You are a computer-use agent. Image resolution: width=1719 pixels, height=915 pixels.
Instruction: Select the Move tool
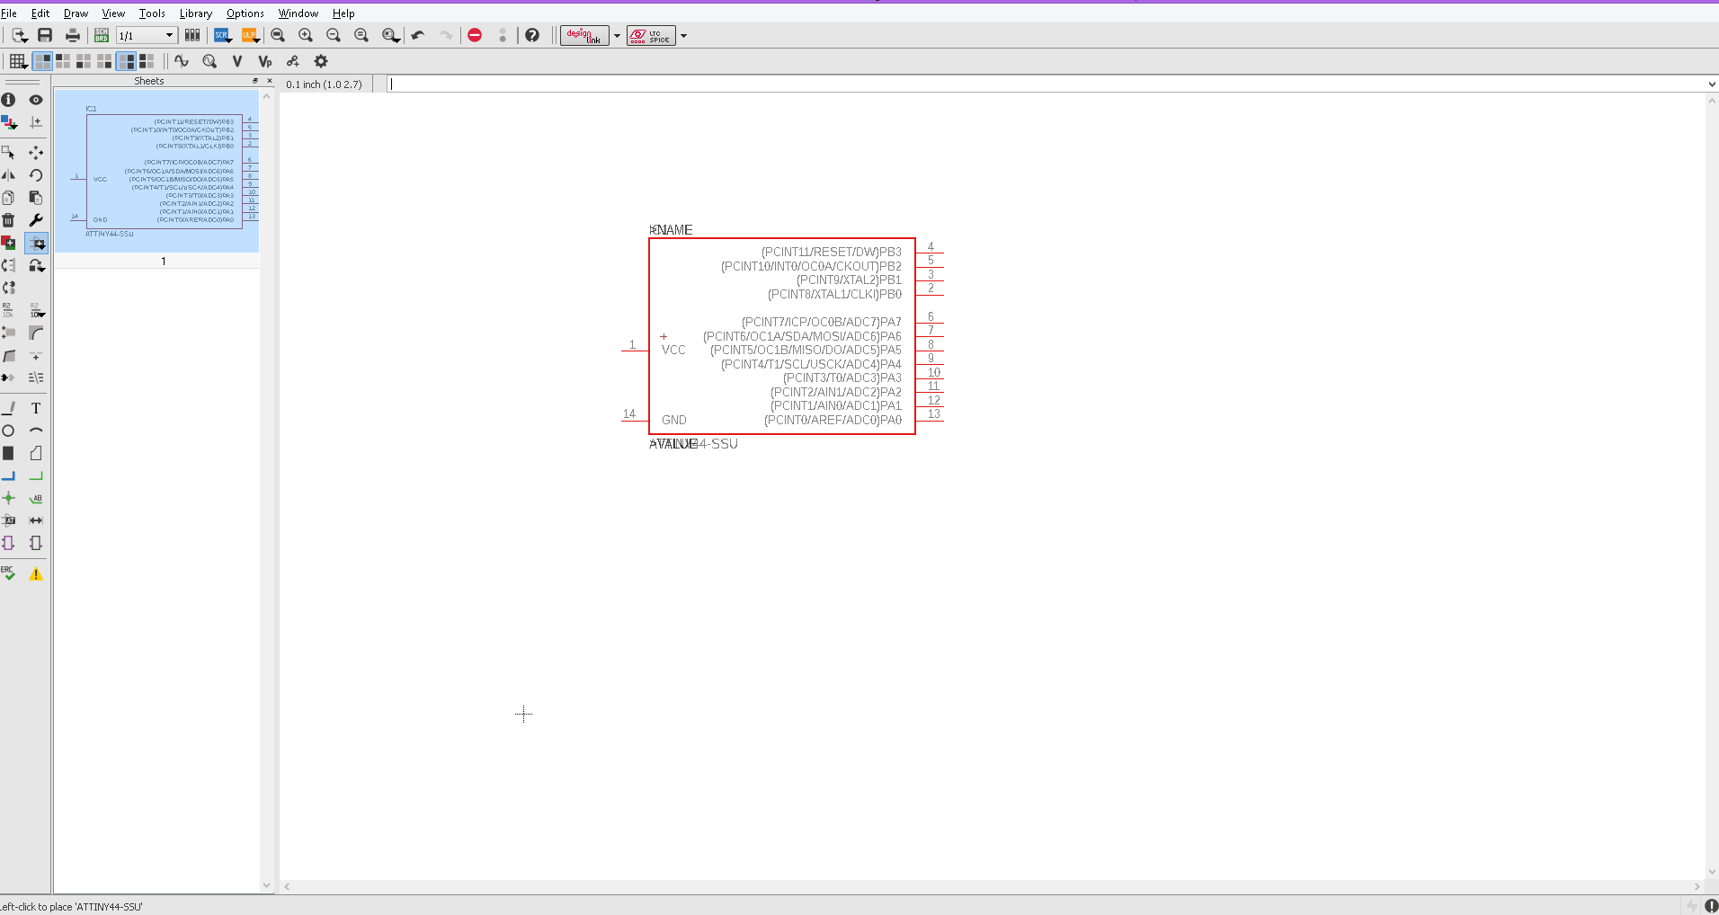pyautogui.click(x=36, y=153)
